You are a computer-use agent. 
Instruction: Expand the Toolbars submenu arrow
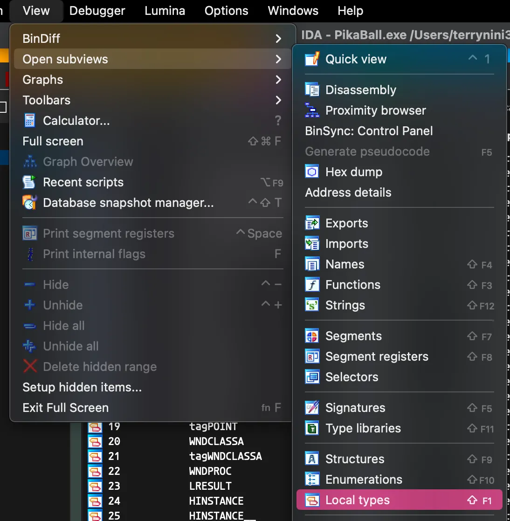[279, 100]
